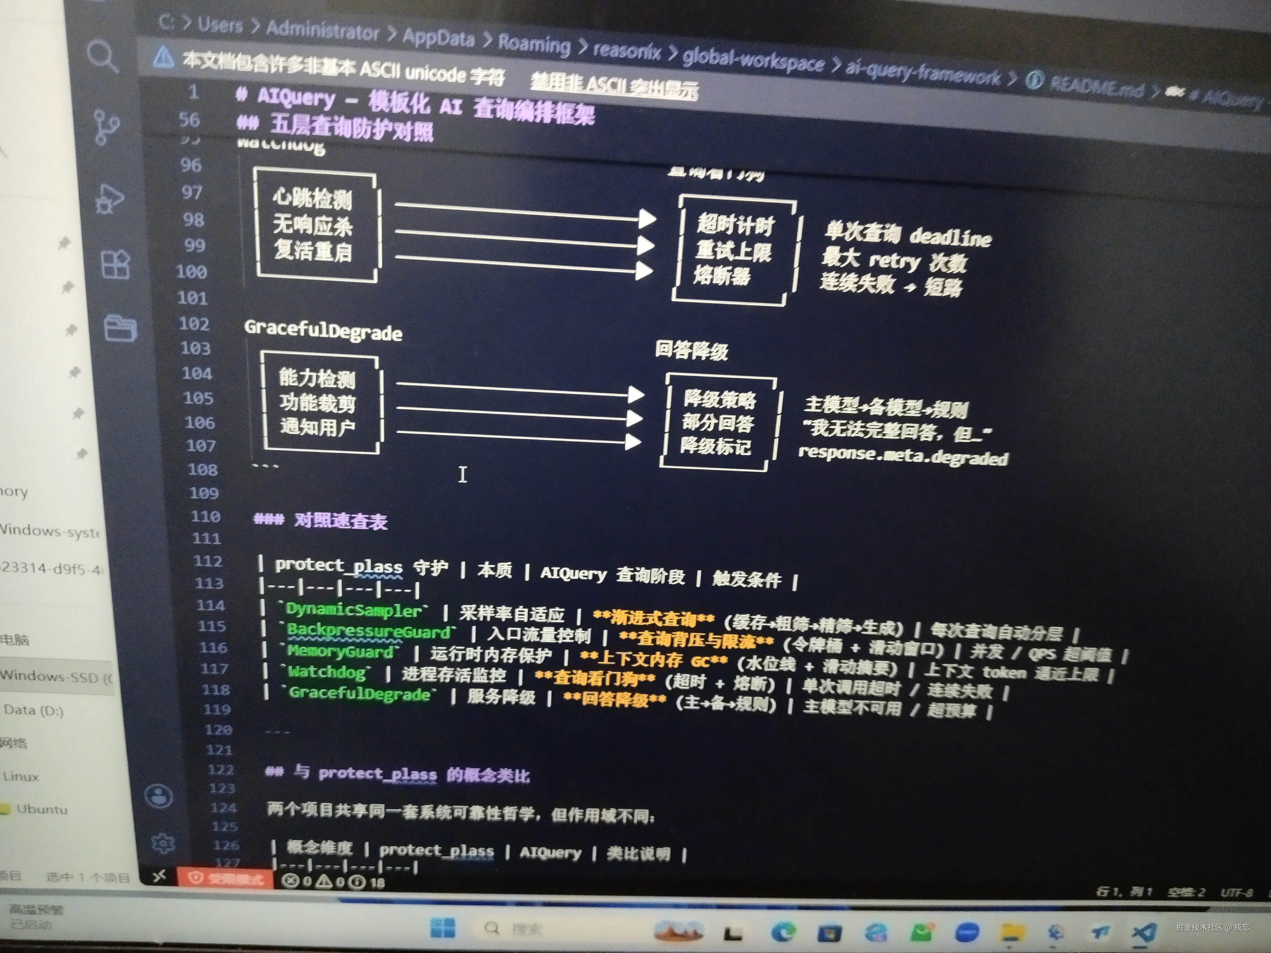Screen dimensions: 1271x953
Task: Click the VS Code icon in the taskbar
Action: [1144, 932]
